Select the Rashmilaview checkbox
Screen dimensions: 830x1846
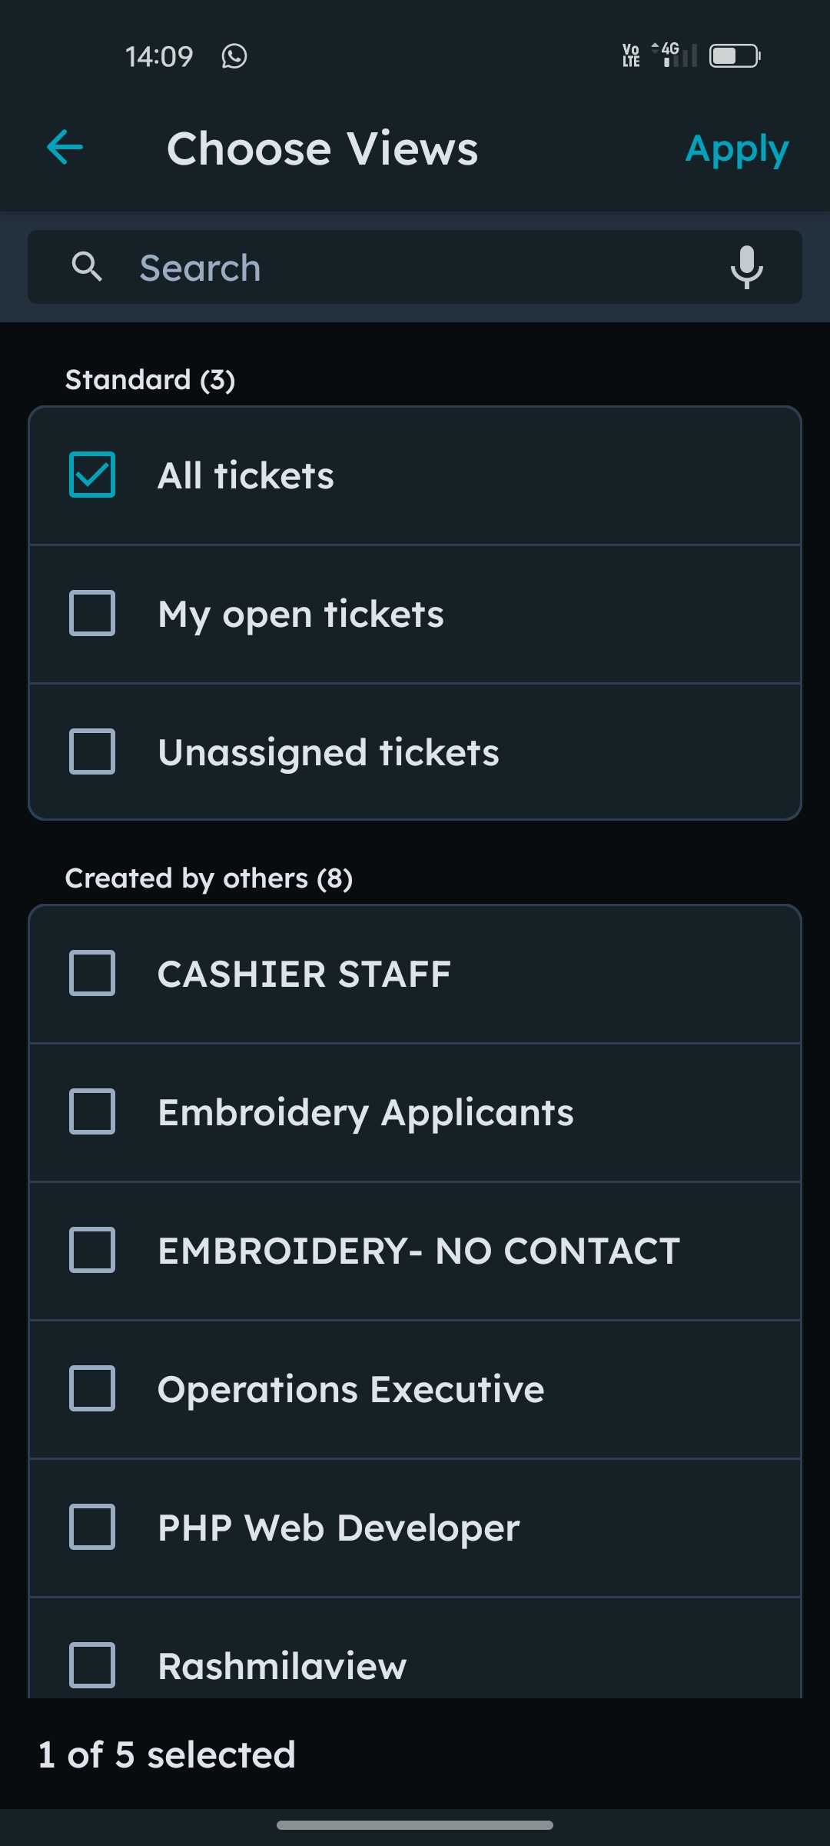[92, 1665]
